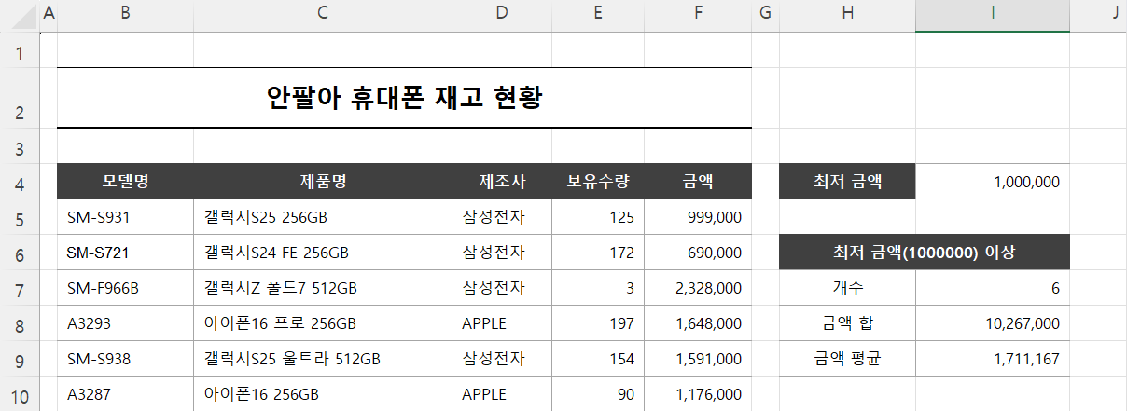Select cell containing SM-S938
Image resolution: width=1127 pixels, height=411 pixels.
[125, 359]
